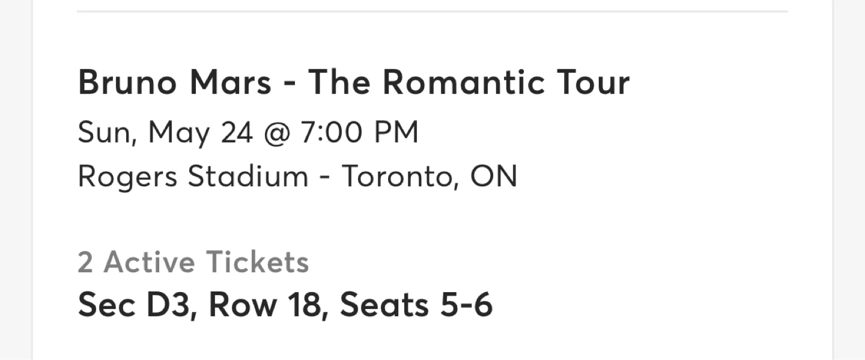Screen dimensions: 865x360
Task: Select the event date 'Sun, May 24'
Action: pyautogui.click(x=165, y=132)
